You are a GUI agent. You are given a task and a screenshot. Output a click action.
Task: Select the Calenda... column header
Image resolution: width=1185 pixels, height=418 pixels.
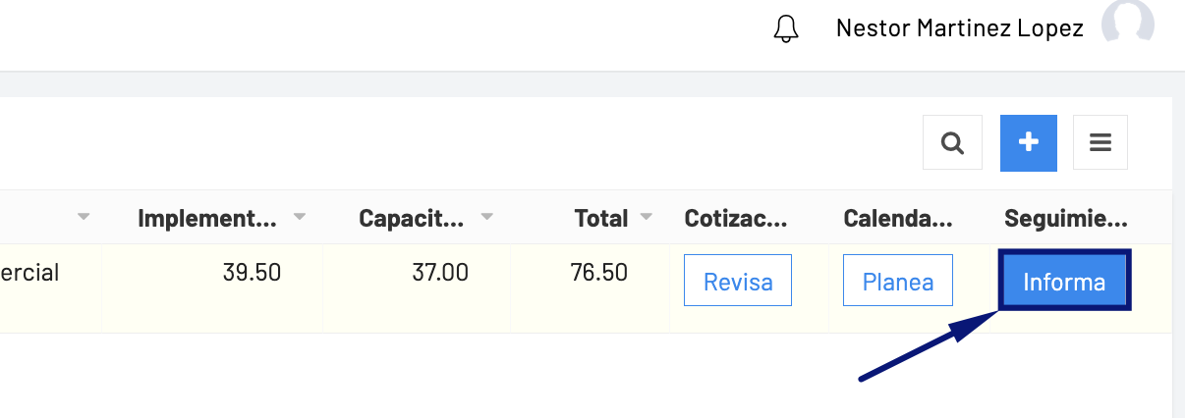pyautogui.click(x=897, y=218)
